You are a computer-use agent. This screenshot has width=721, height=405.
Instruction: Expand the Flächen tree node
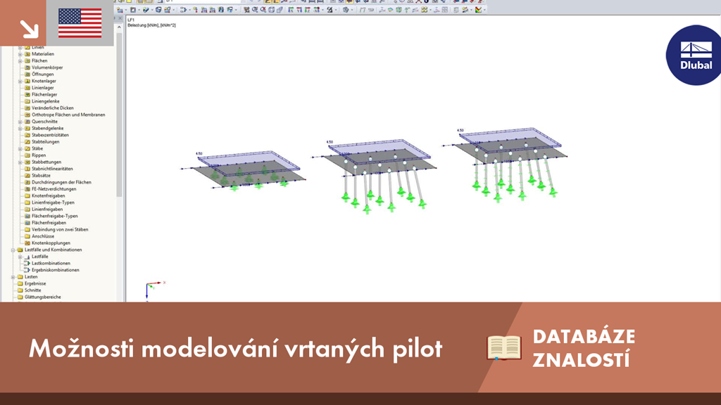tap(20, 60)
